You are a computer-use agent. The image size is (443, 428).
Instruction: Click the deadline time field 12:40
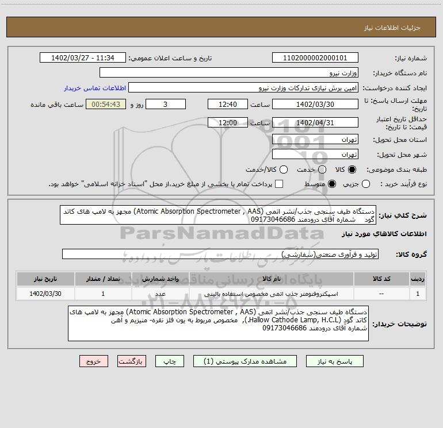click(228, 104)
